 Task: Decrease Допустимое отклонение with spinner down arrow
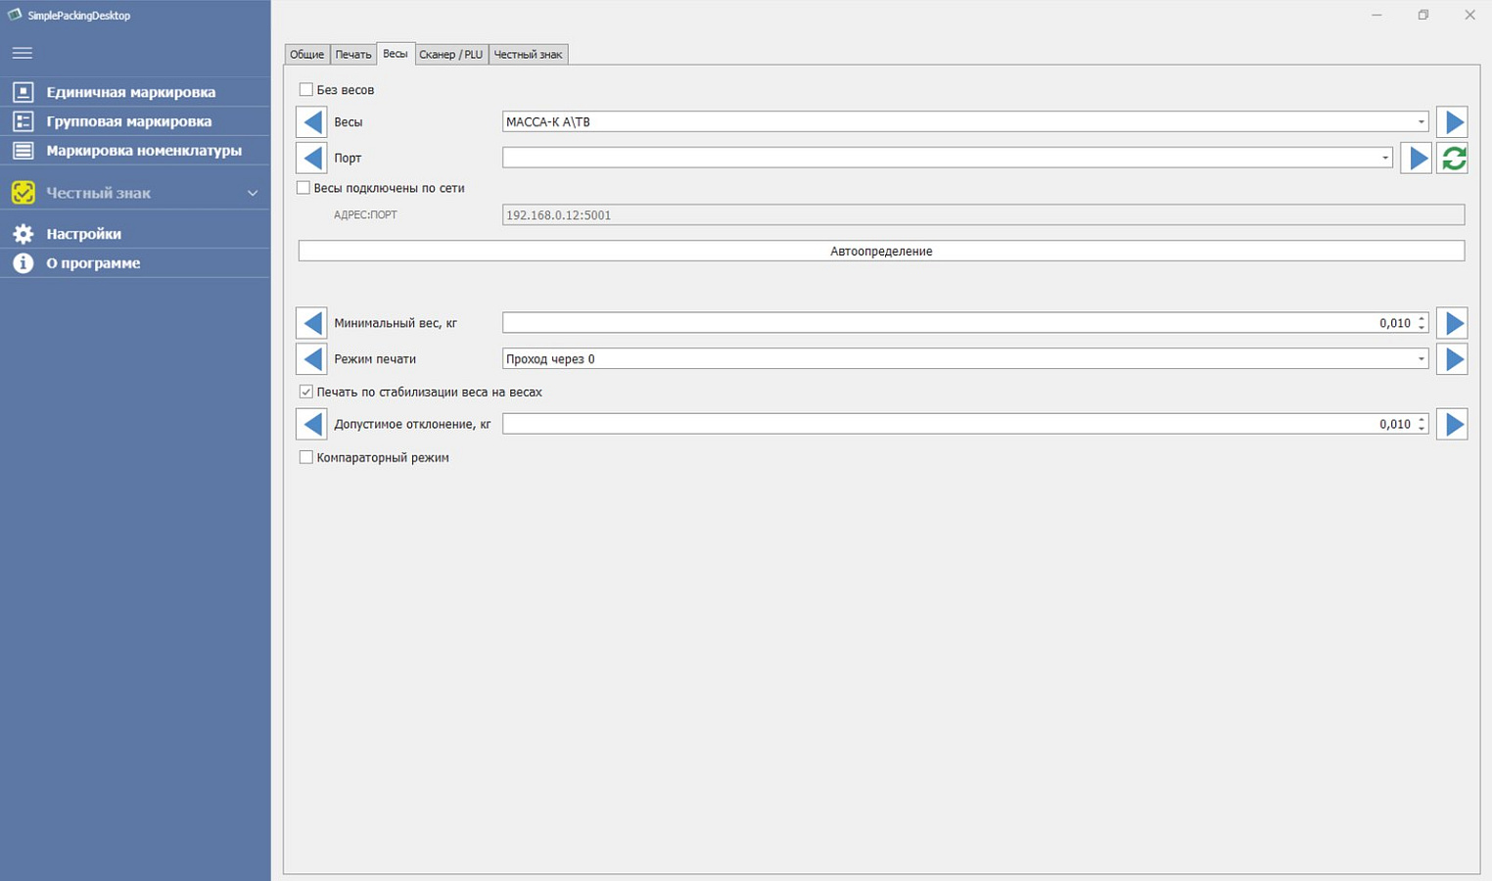pyautogui.click(x=1422, y=429)
